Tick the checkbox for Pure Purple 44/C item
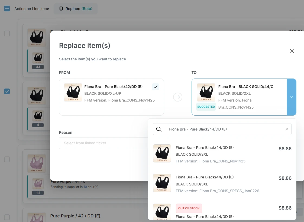 tap(7, 159)
